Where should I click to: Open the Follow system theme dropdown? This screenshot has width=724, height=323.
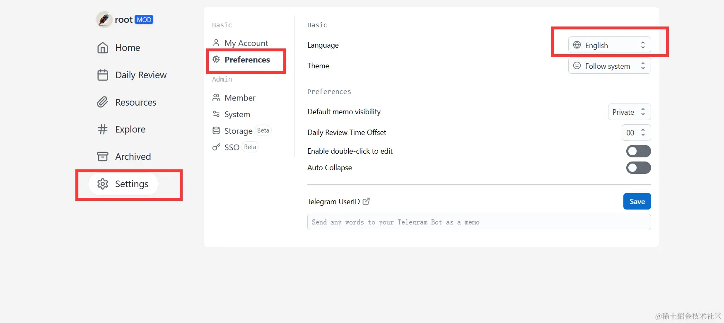point(609,66)
